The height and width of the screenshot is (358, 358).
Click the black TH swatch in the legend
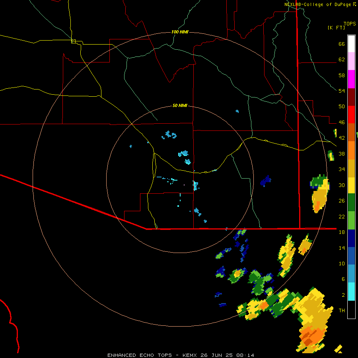point(351,309)
